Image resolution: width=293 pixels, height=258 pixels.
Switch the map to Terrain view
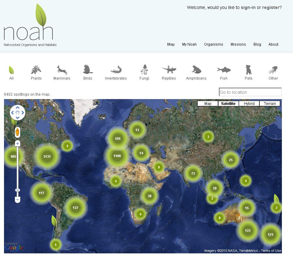(x=270, y=103)
